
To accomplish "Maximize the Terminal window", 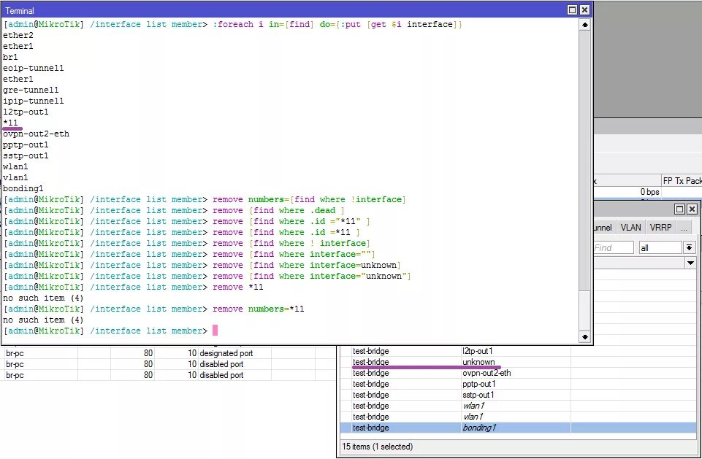I will coord(572,9).
